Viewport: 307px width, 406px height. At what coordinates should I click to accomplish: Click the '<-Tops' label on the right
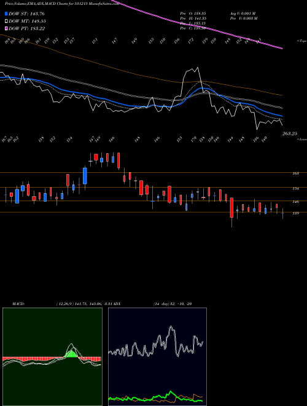301,41
